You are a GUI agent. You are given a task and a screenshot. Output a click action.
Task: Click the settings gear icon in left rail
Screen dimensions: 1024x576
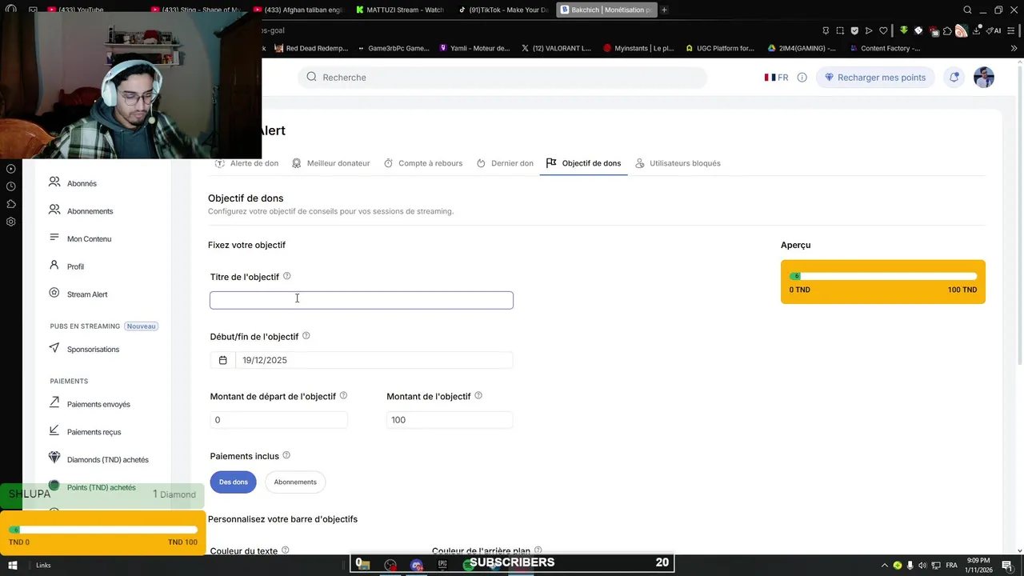11,222
